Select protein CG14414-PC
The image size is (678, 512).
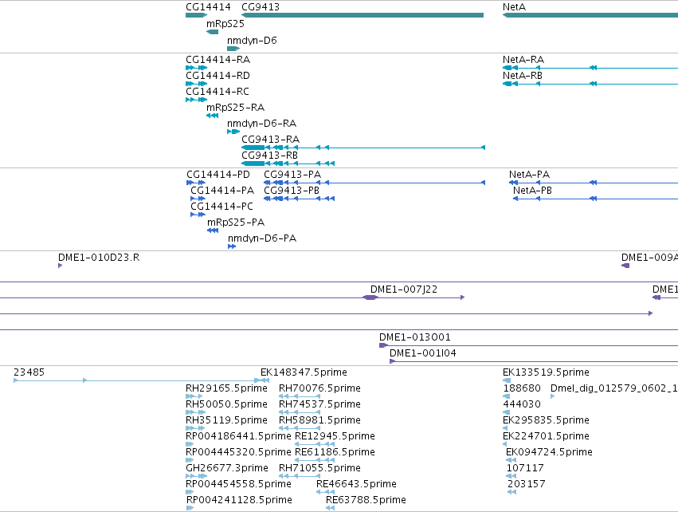[x=198, y=215]
